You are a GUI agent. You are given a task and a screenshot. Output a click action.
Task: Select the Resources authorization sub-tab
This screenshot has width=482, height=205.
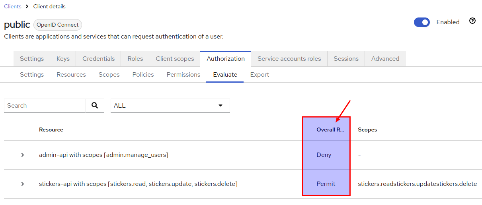[x=71, y=75]
